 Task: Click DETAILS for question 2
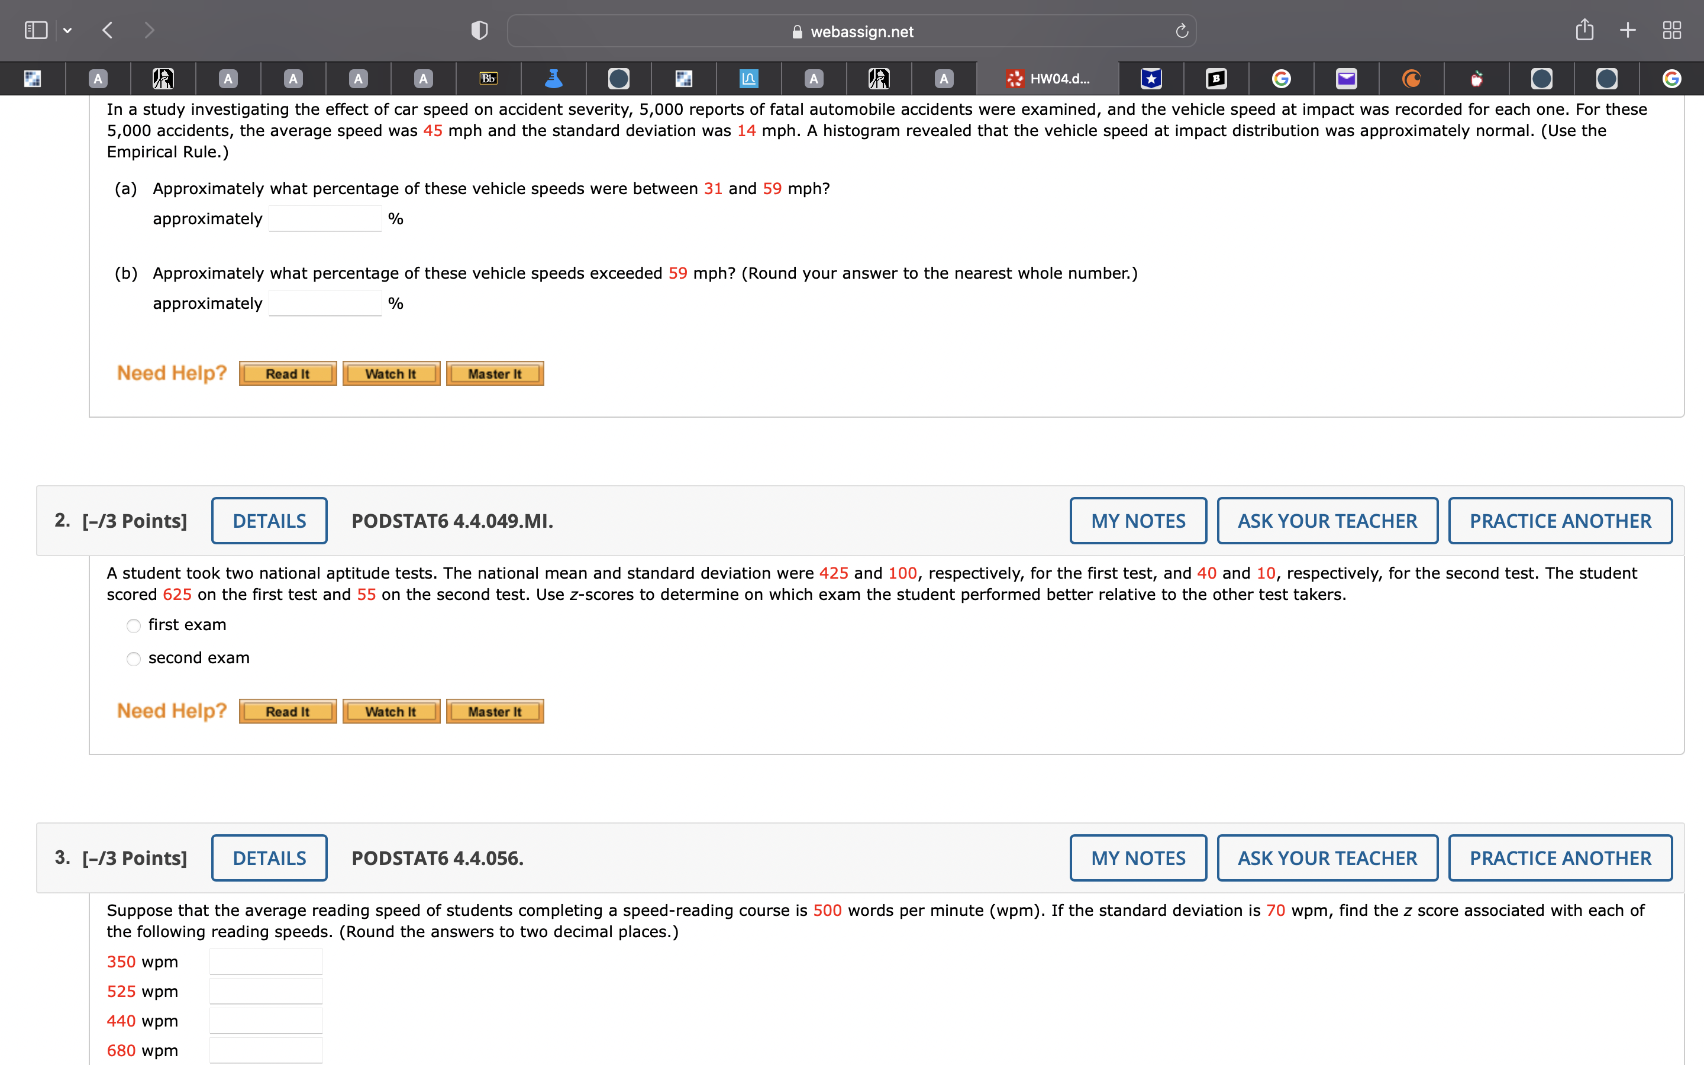click(269, 521)
